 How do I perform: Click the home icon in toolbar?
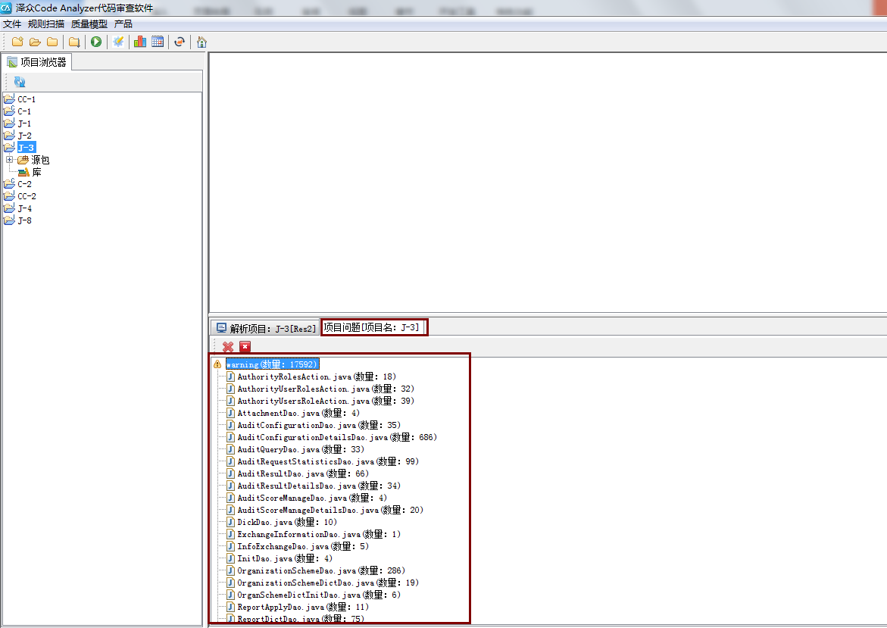click(x=201, y=42)
